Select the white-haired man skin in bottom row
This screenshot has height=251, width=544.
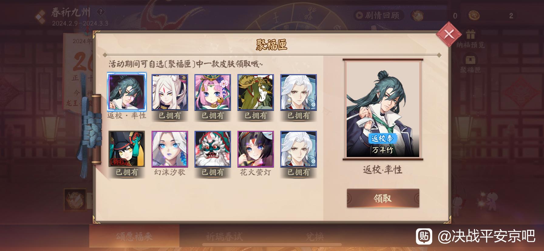point(298,149)
